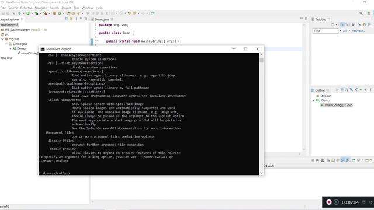Open the Debug button dropdown arrow

23,13
